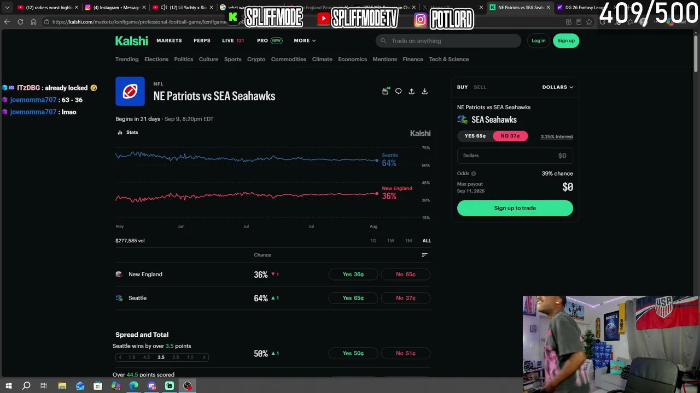Screen dimensions: 700x393
Task: Click Seattle Yes 65¢ button
Action: 353,298
